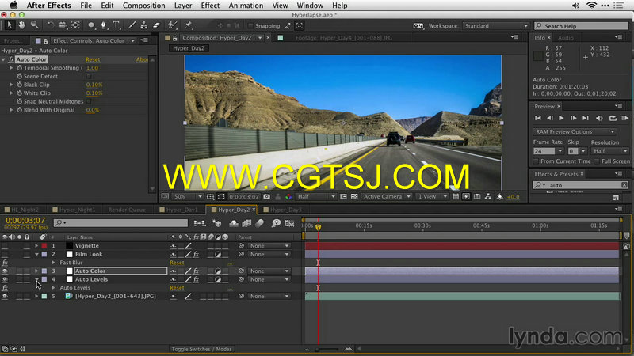The width and height of the screenshot is (634, 356).
Task: Enable Snap Neutral Midtones checkbox
Action: (x=89, y=102)
